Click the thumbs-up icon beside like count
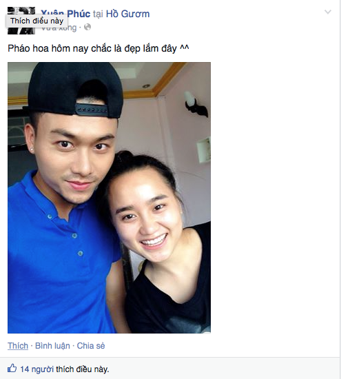Viewport: 341px width, 379px height. [x=12, y=369]
